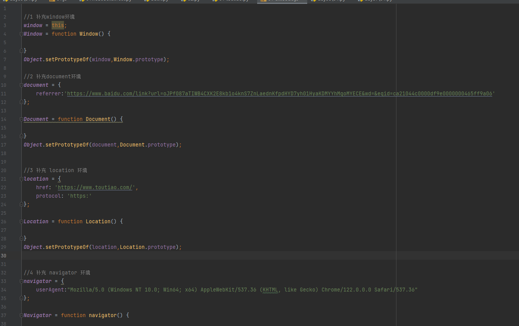The image size is (519, 326).
Task: Click the fold end marker on line 16
Action: (x=22, y=136)
